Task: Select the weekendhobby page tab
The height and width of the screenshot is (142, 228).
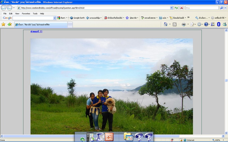Action: (41, 25)
